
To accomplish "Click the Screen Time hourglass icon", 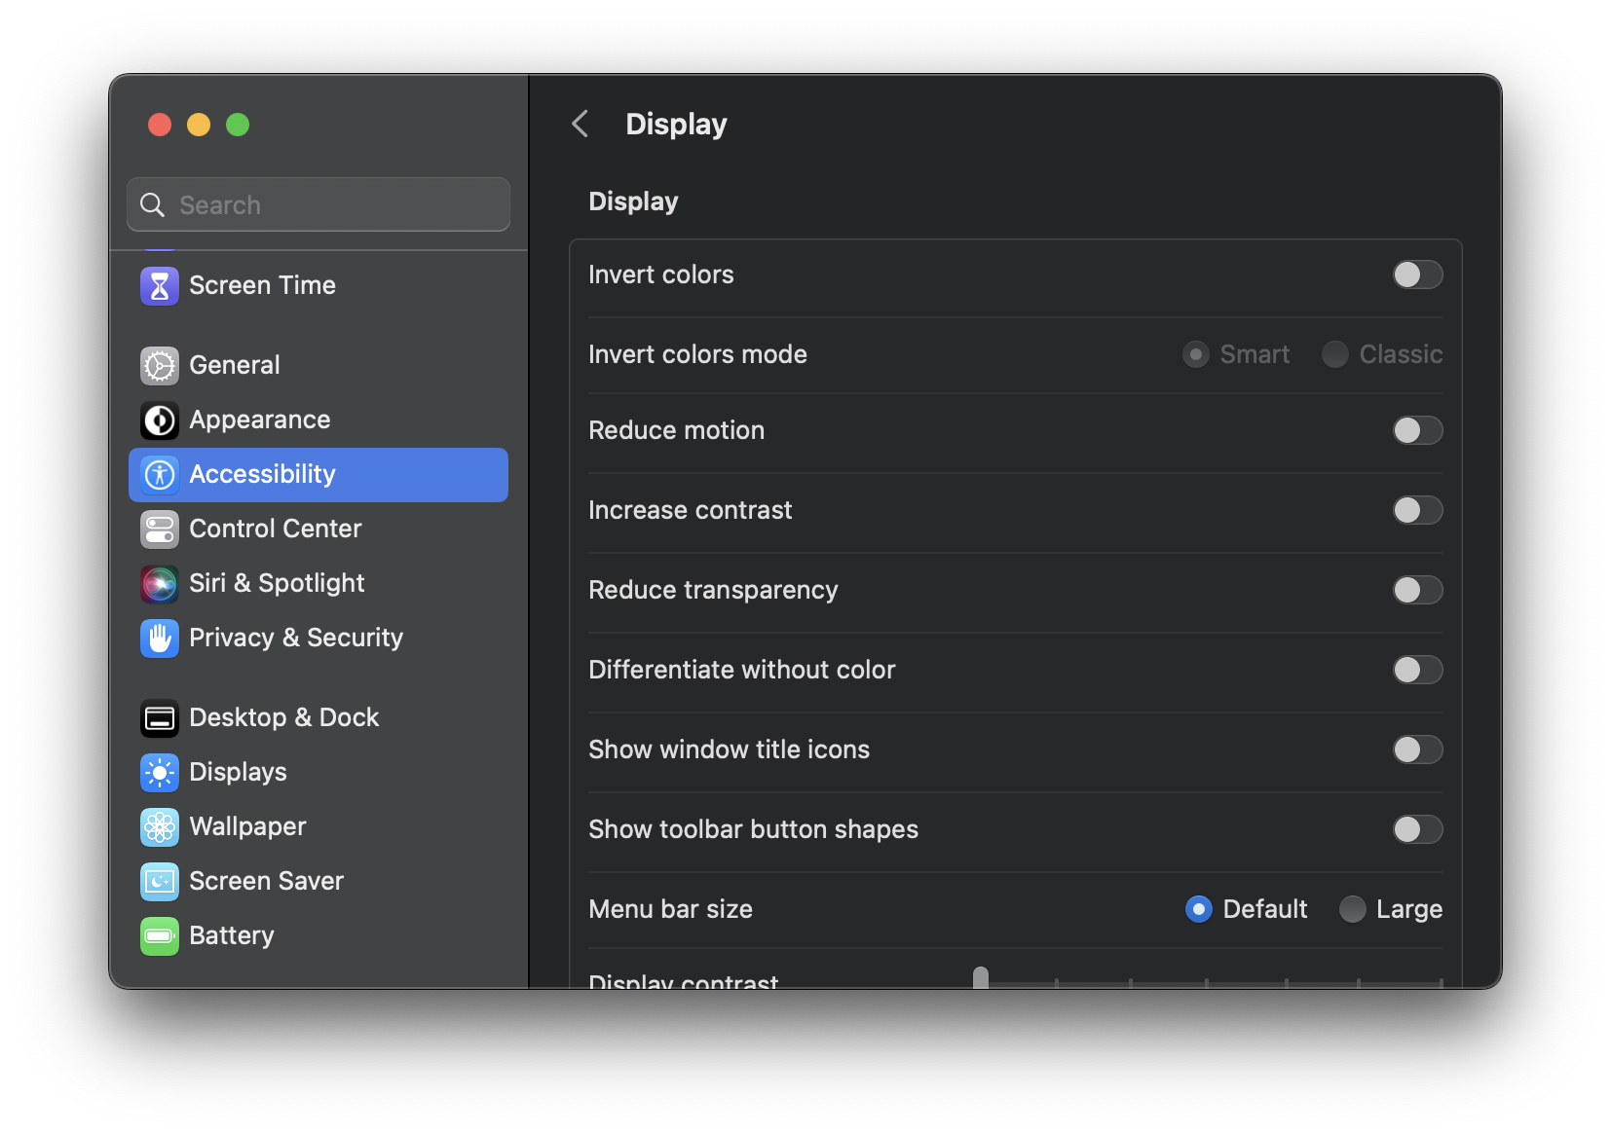I will (x=160, y=286).
